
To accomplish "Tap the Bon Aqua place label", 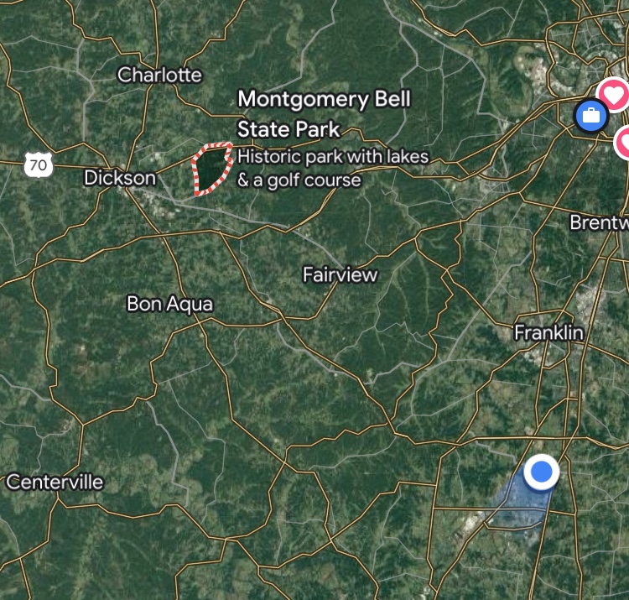I will coord(169,304).
